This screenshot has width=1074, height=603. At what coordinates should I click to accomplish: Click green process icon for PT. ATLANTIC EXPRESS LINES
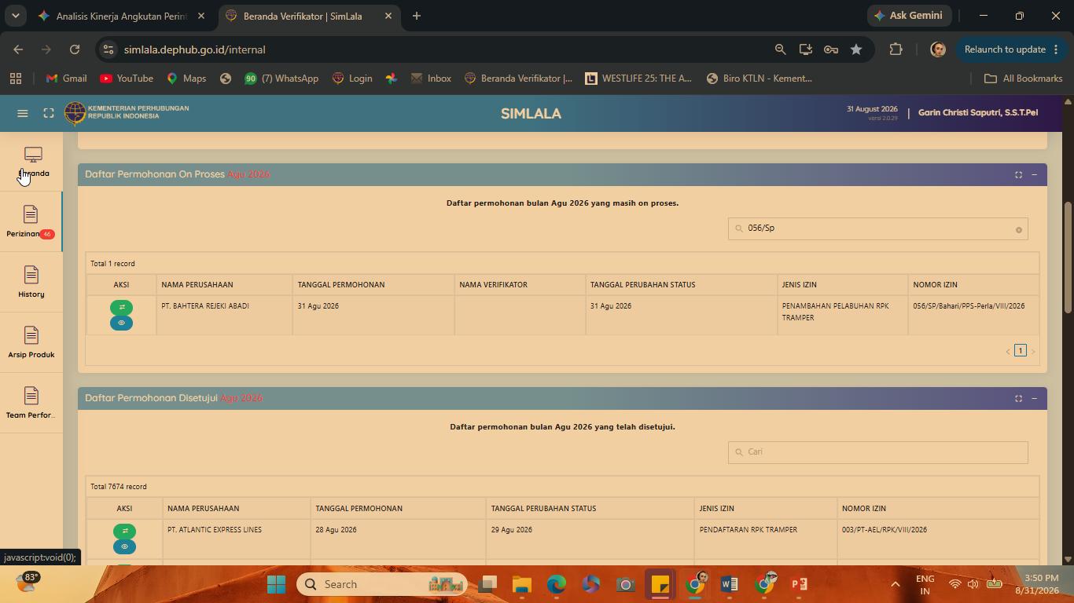click(124, 531)
